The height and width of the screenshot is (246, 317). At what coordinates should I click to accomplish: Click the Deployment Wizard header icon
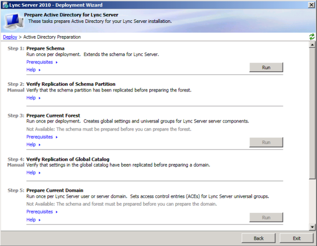[13, 20]
